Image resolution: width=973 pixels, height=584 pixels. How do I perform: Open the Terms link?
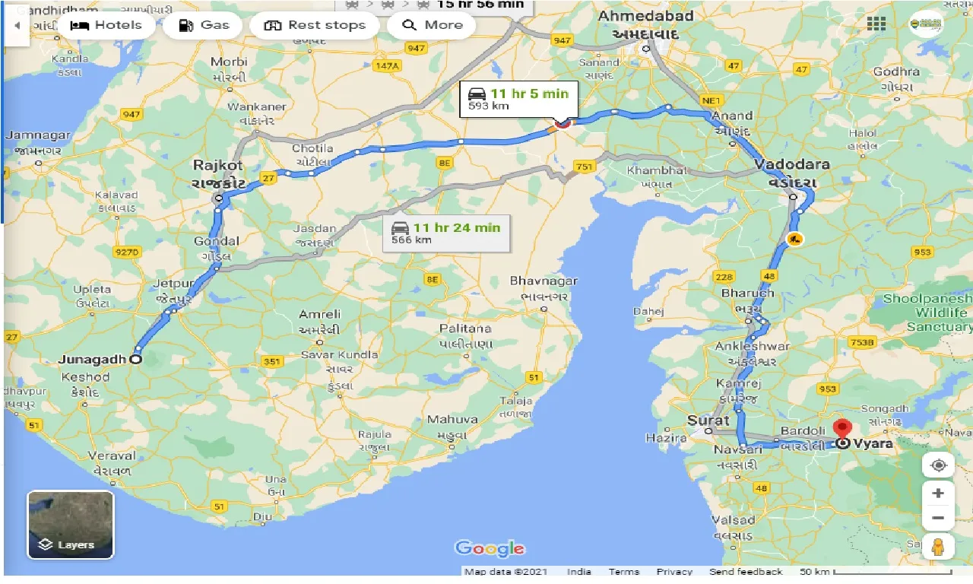click(x=623, y=572)
